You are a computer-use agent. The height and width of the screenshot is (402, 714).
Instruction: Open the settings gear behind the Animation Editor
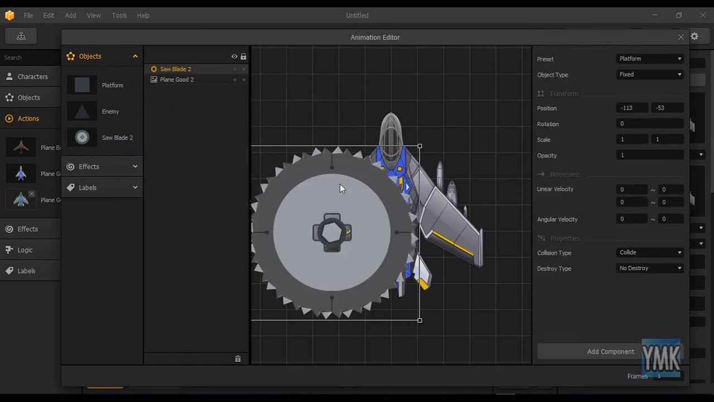pyautogui.click(x=694, y=36)
